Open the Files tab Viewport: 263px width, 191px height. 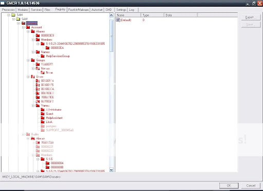click(x=47, y=10)
